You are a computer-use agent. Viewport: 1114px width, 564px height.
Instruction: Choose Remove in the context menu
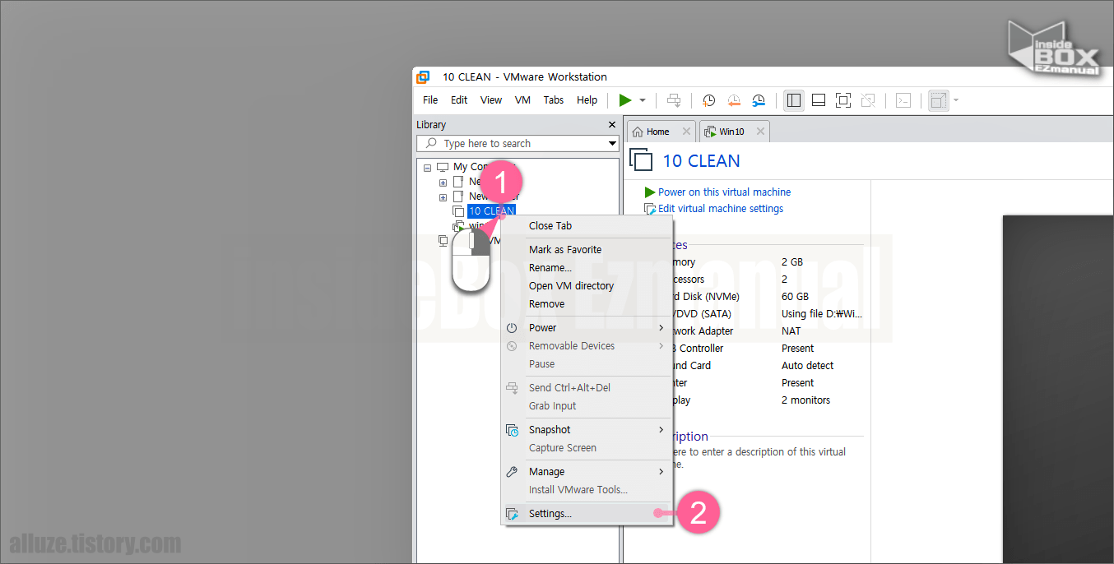pos(587,304)
